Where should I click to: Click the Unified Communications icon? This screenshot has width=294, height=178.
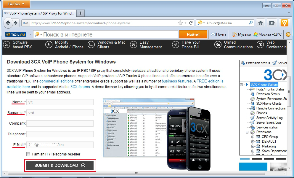pos(218,45)
